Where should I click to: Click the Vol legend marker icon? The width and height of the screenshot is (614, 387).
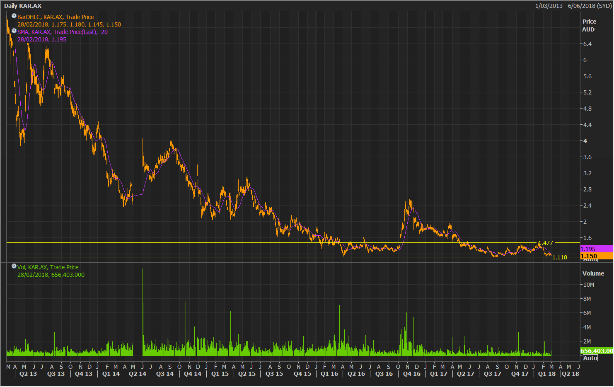click(14, 266)
